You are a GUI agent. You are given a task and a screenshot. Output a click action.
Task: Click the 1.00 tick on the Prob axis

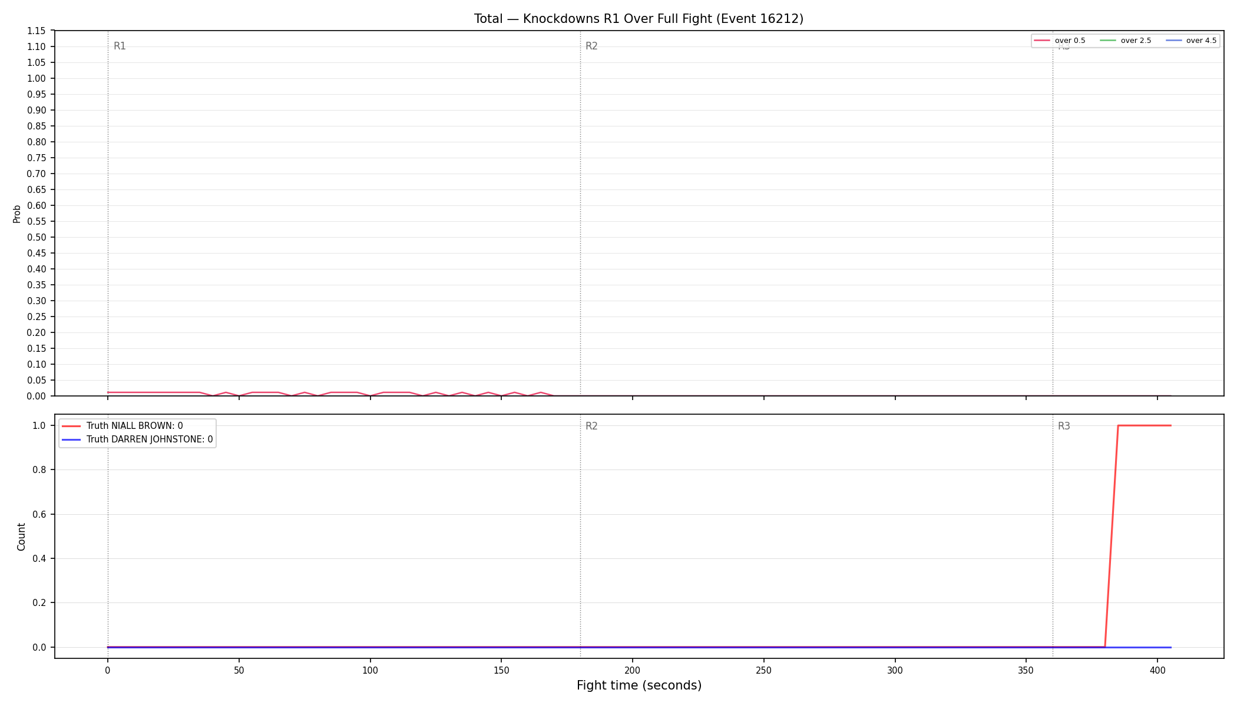tap(37, 78)
